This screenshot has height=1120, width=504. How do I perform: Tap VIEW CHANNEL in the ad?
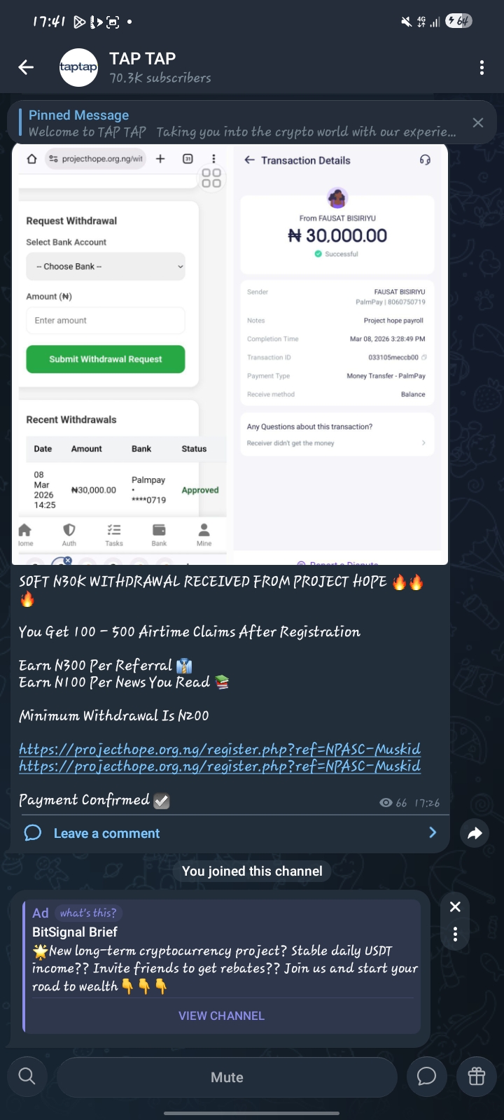221,1016
